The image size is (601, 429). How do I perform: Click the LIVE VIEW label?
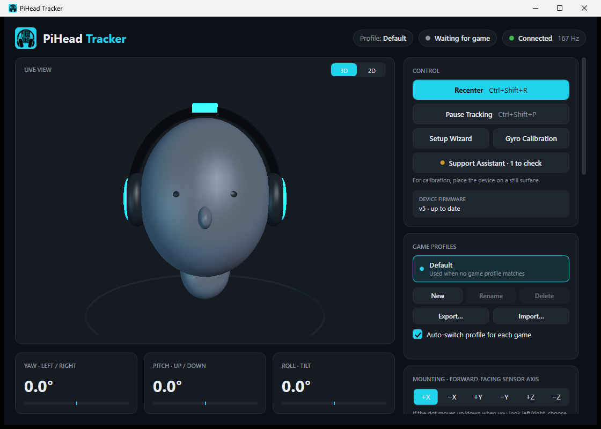pyautogui.click(x=38, y=70)
